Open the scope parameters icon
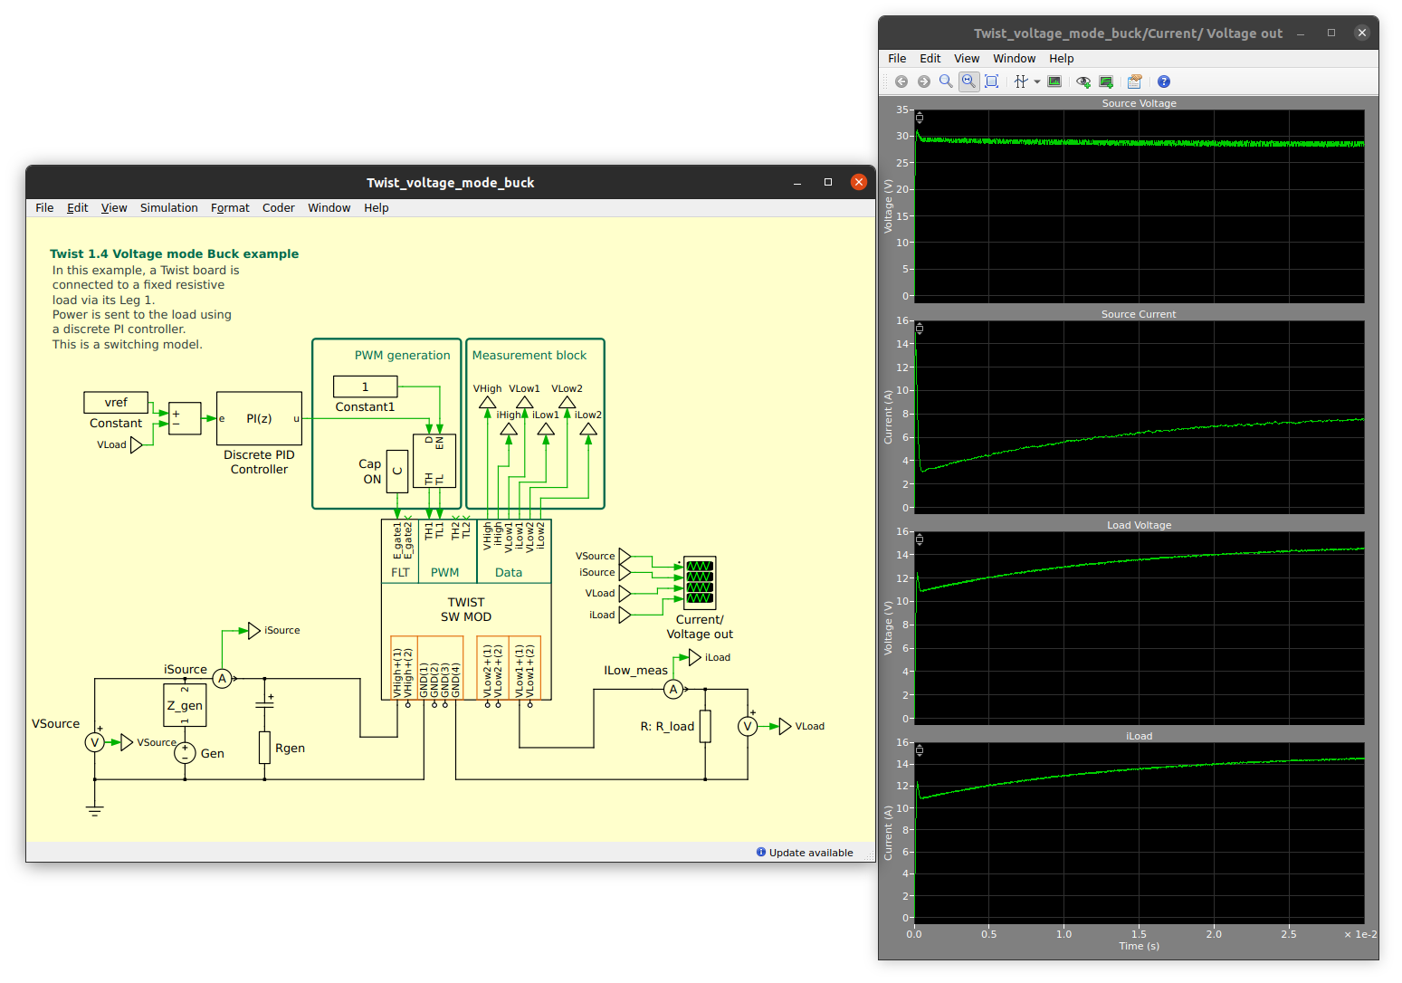1402x983 pixels. (1135, 81)
